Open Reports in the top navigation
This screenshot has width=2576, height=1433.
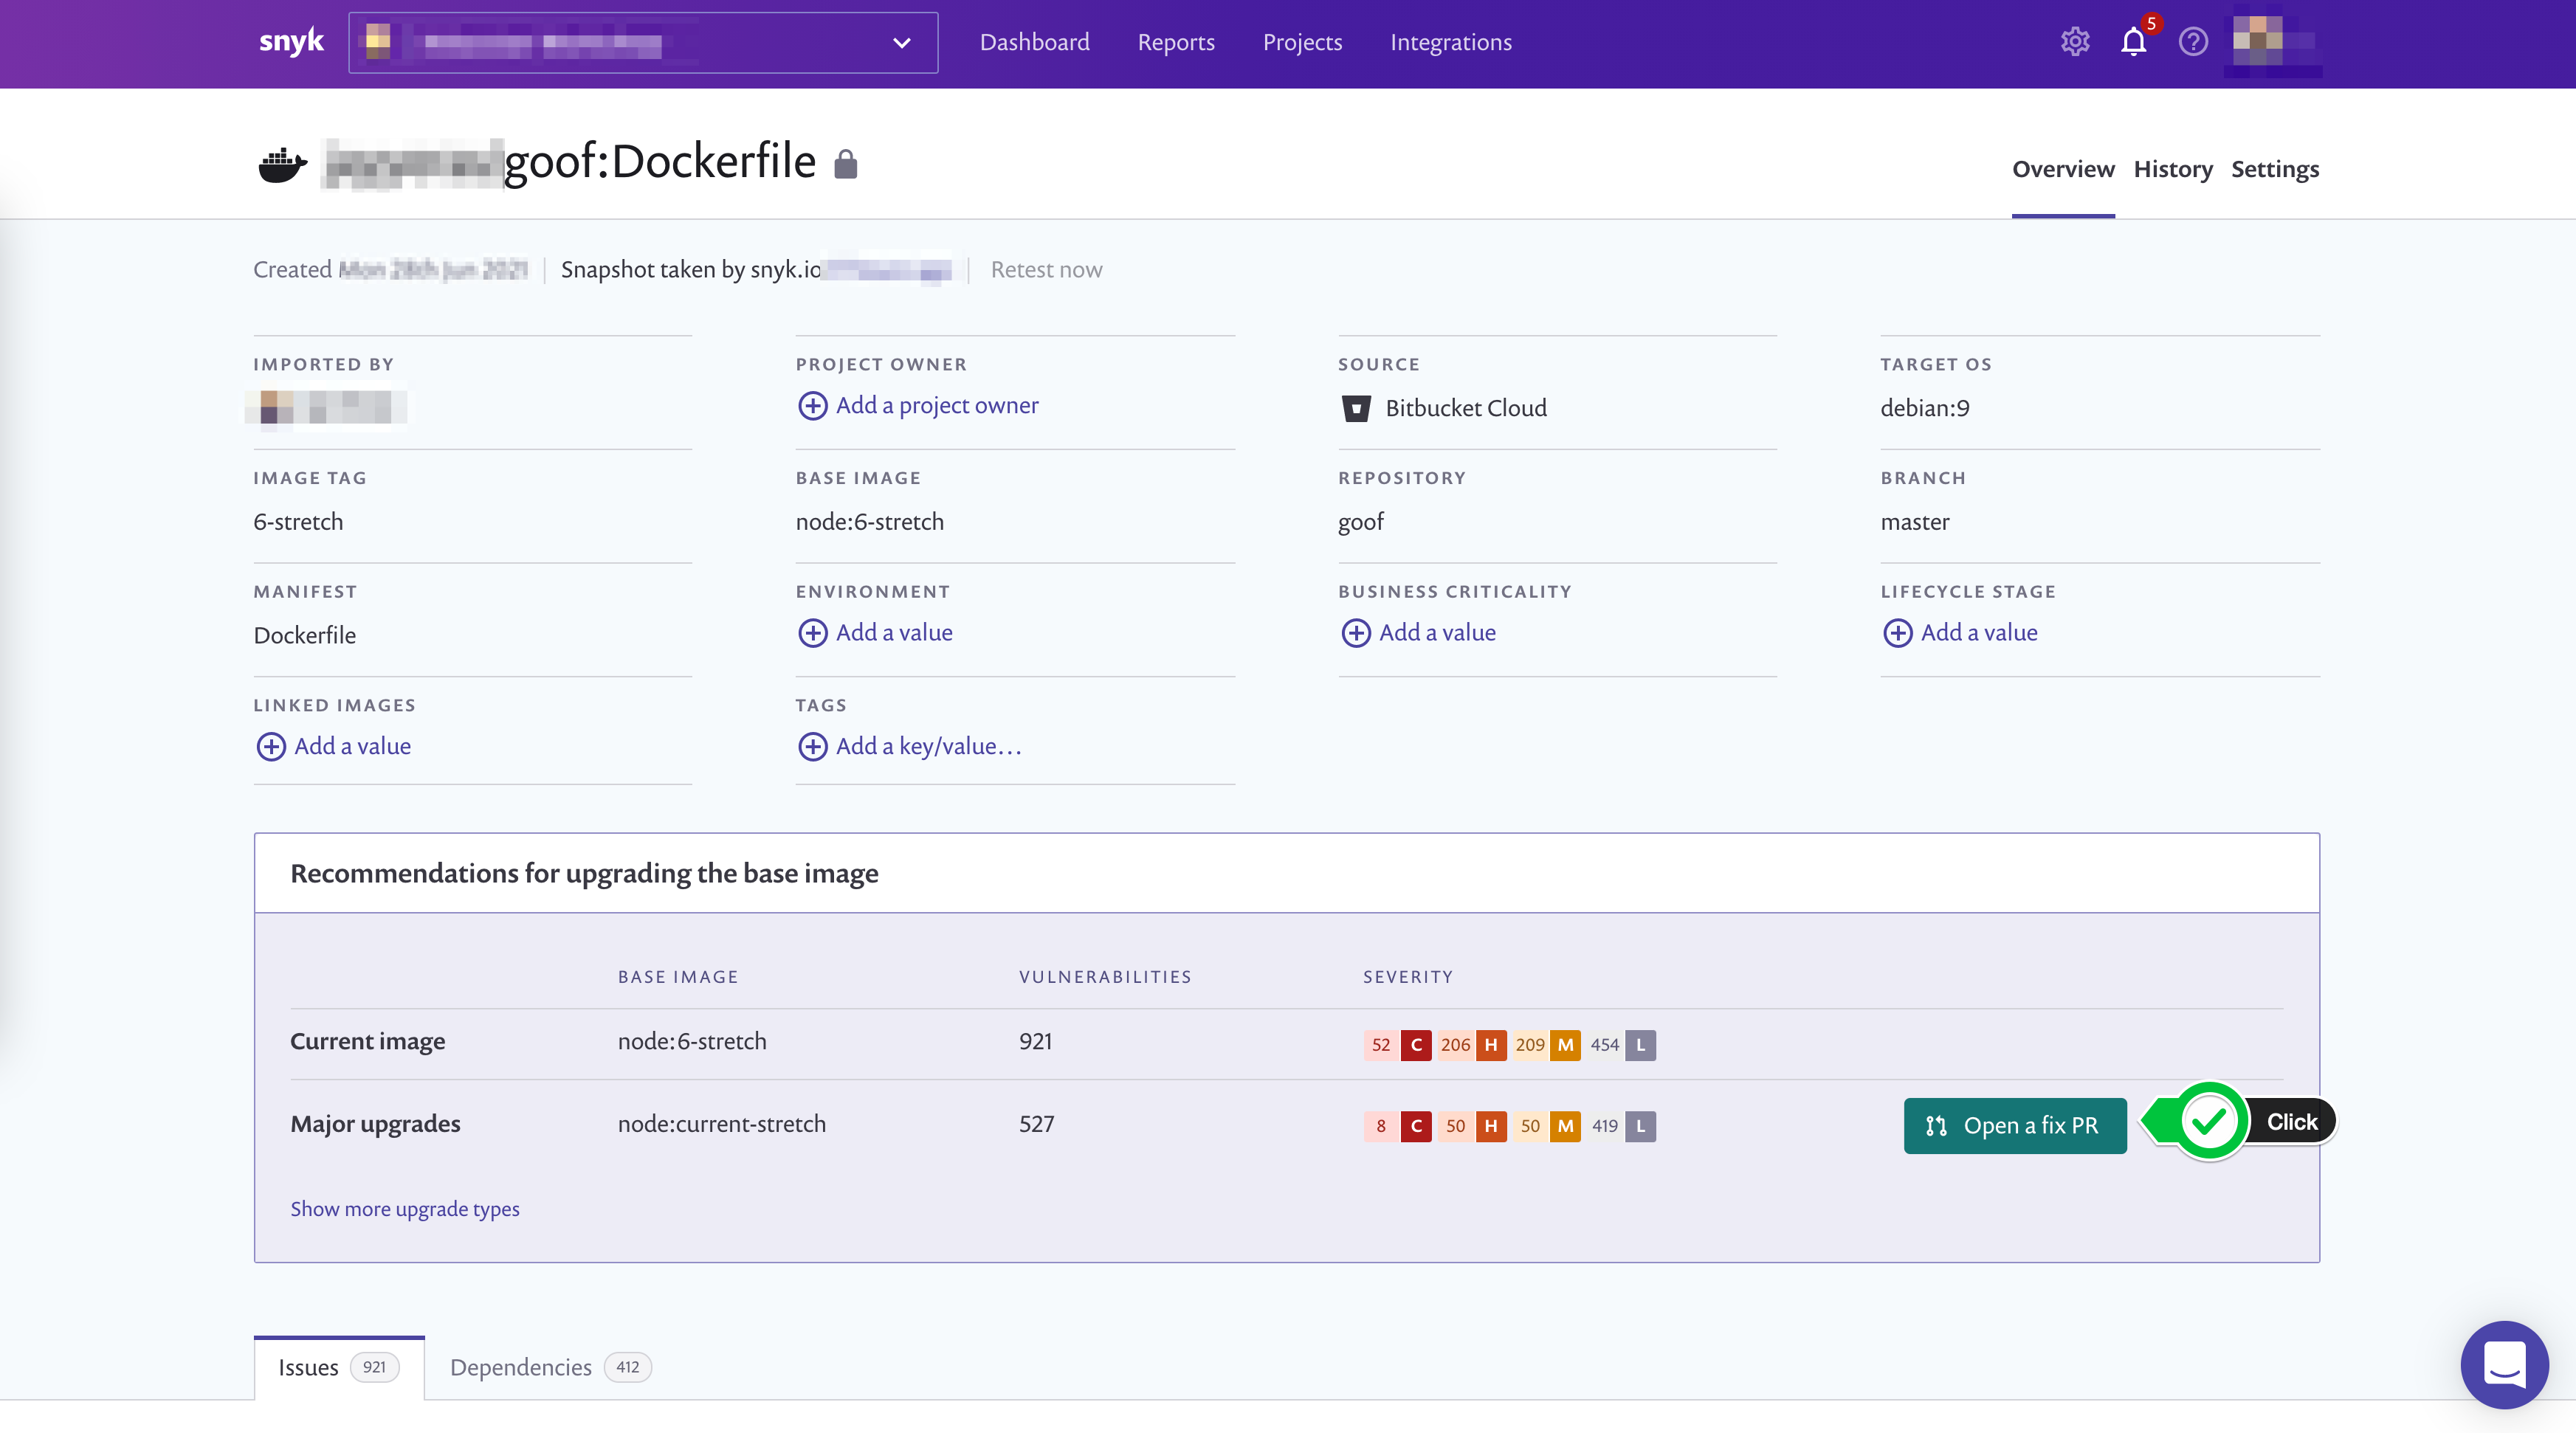click(1176, 42)
